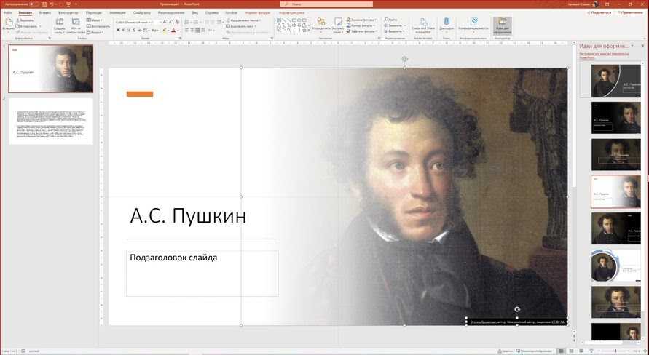649x355 pixels.
Task: Click the Примечания (Comments) button
Action: (631, 12)
